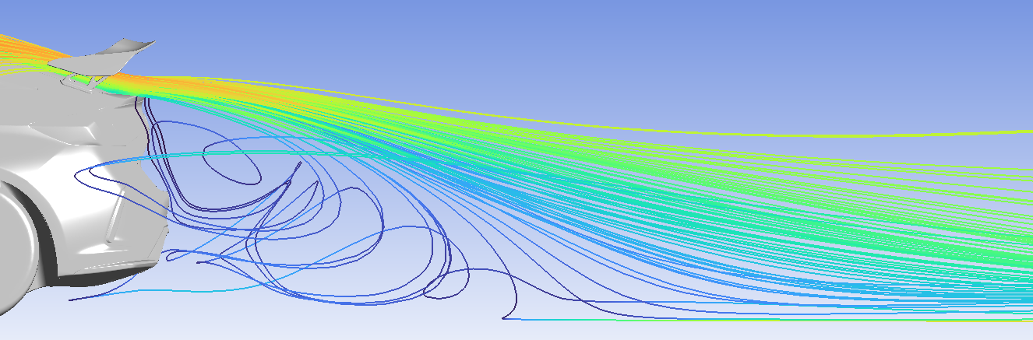Select the spoiler's support strut

click(97, 77)
